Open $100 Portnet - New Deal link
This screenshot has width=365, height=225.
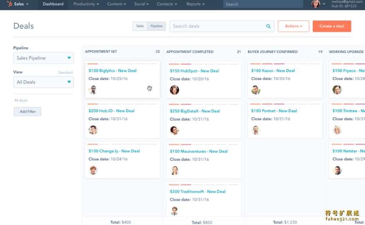[274, 111]
